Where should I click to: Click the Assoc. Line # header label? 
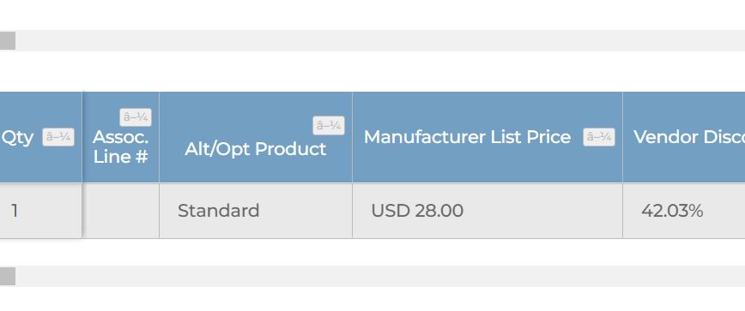[x=121, y=147]
